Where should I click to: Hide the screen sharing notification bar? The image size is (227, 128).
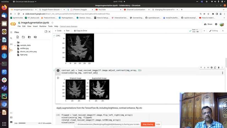pos(158,124)
